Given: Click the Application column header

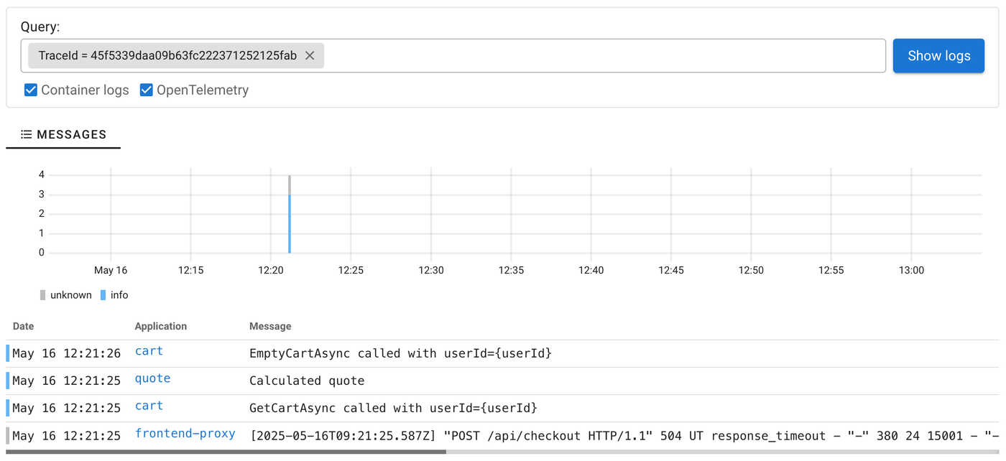Looking at the screenshot, I should tap(160, 326).
